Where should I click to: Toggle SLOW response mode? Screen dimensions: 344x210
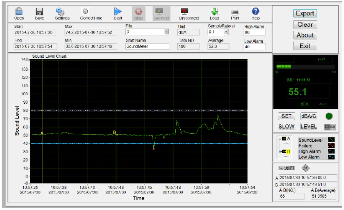coord(286,127)
